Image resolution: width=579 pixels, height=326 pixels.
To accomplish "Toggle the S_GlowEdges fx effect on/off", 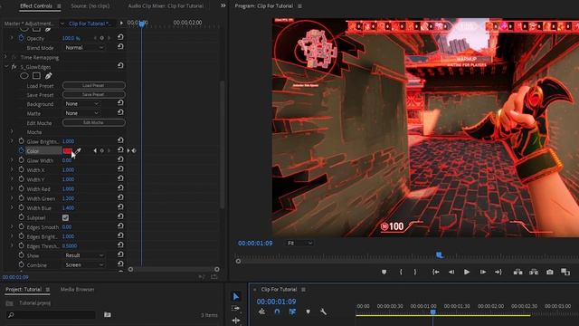I will pos(14,67).
